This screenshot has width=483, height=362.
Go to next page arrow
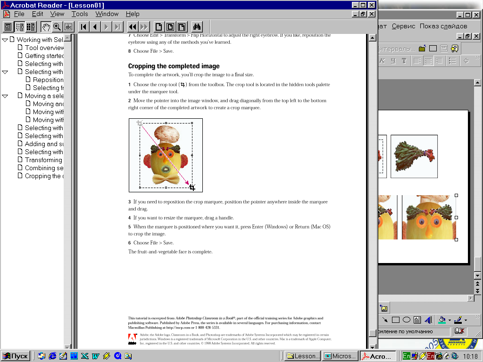coord(106,27)
